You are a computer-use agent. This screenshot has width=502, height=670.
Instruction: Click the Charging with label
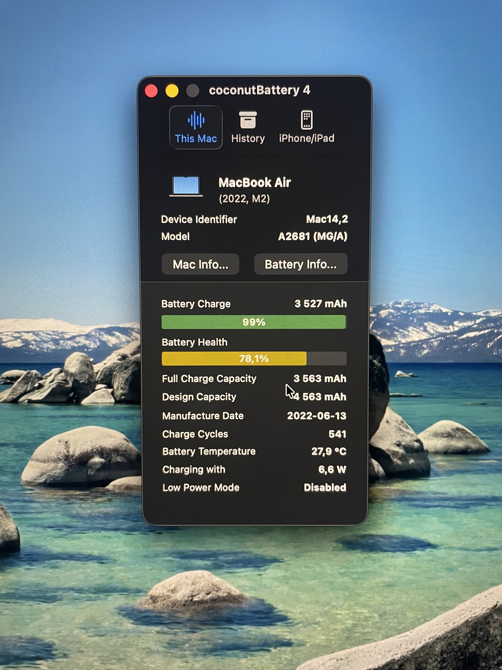tap(194, 470)
